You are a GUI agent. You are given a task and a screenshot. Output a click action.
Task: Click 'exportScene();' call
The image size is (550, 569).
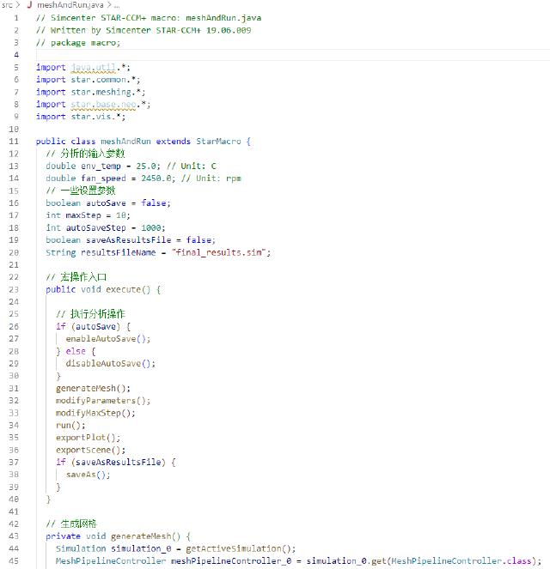click(90, 450)
